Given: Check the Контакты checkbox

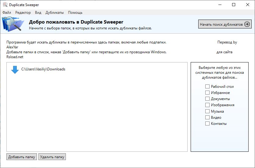Looking at the screenshot, I should (207, 123).
